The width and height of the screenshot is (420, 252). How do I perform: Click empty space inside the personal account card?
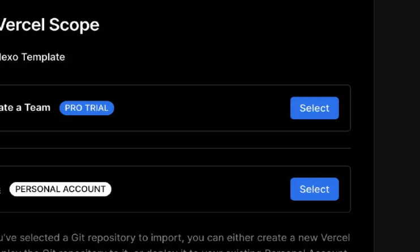(198, 189)
